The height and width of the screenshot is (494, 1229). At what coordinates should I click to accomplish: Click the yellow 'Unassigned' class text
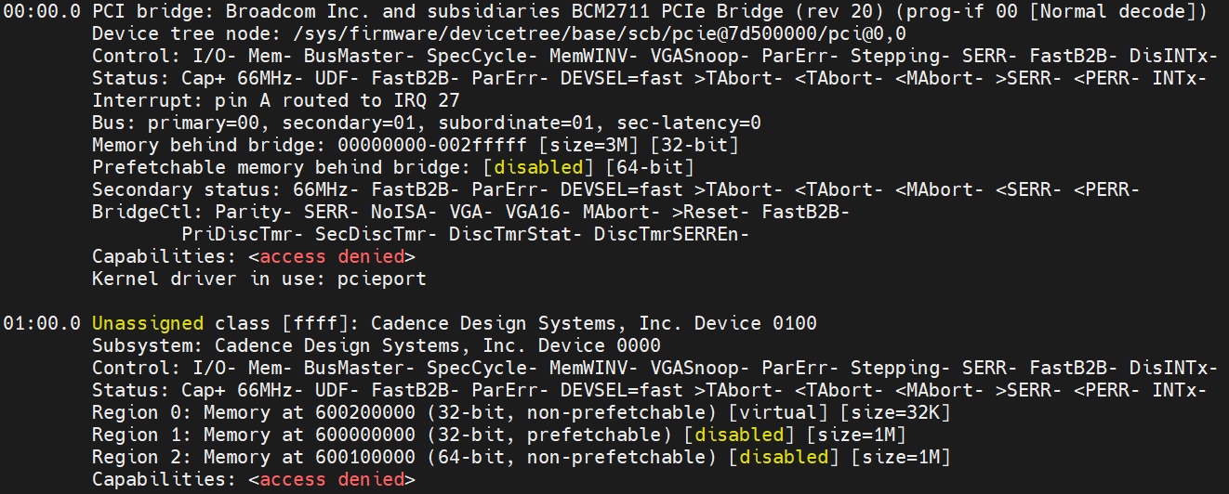tap(147, 323)
